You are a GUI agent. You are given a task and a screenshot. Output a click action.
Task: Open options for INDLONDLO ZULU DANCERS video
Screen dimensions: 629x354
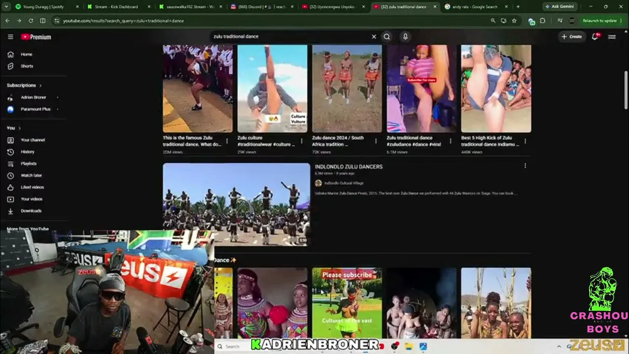click(525, 166)
